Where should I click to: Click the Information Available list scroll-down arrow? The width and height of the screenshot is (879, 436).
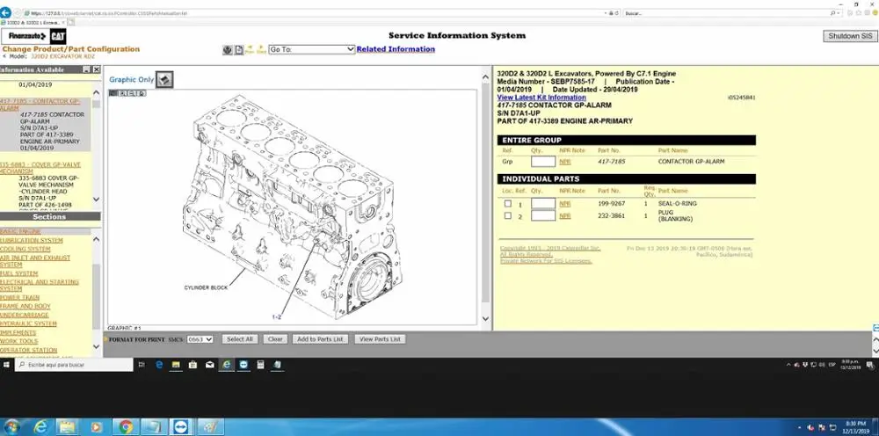(96, 199)
